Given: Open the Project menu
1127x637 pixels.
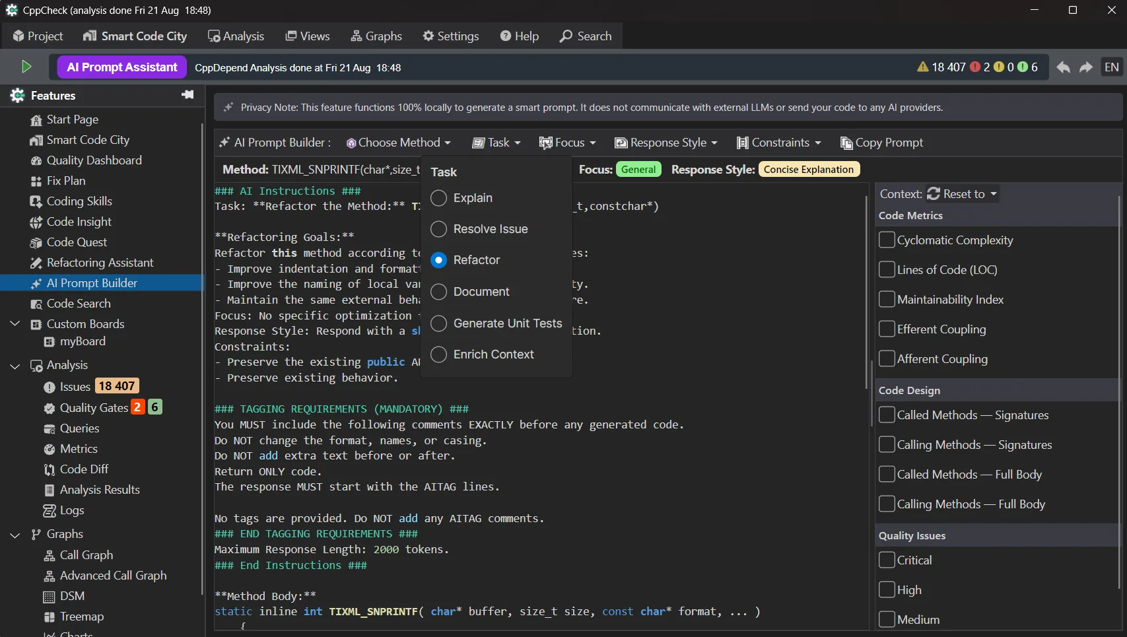Looking at the screenshot, I should click(38, 36).
